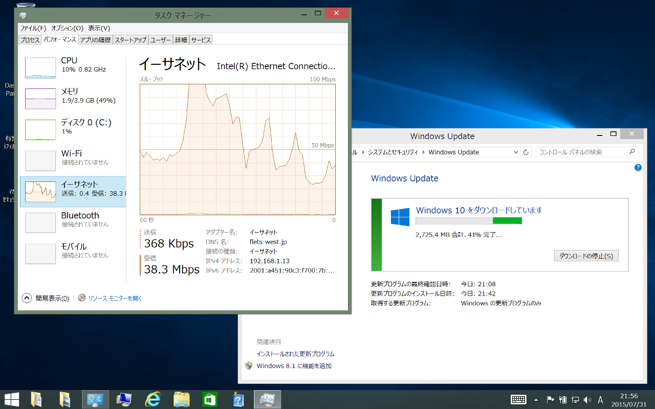Switch to the 詳細 tab
Screen dimensions: 655x409
click(x=181, y=40)
